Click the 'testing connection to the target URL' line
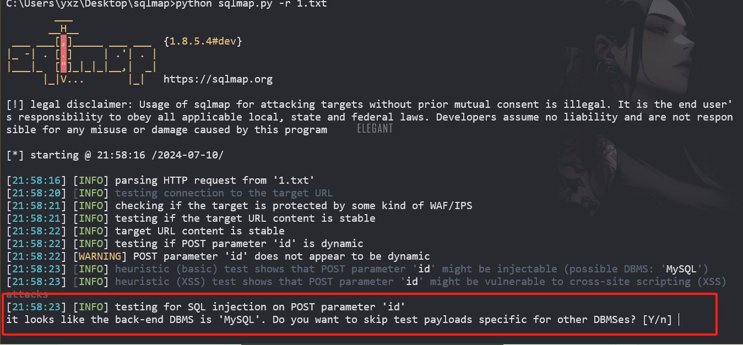Viewport: 743px width, 345px height. tap(170, 193)
